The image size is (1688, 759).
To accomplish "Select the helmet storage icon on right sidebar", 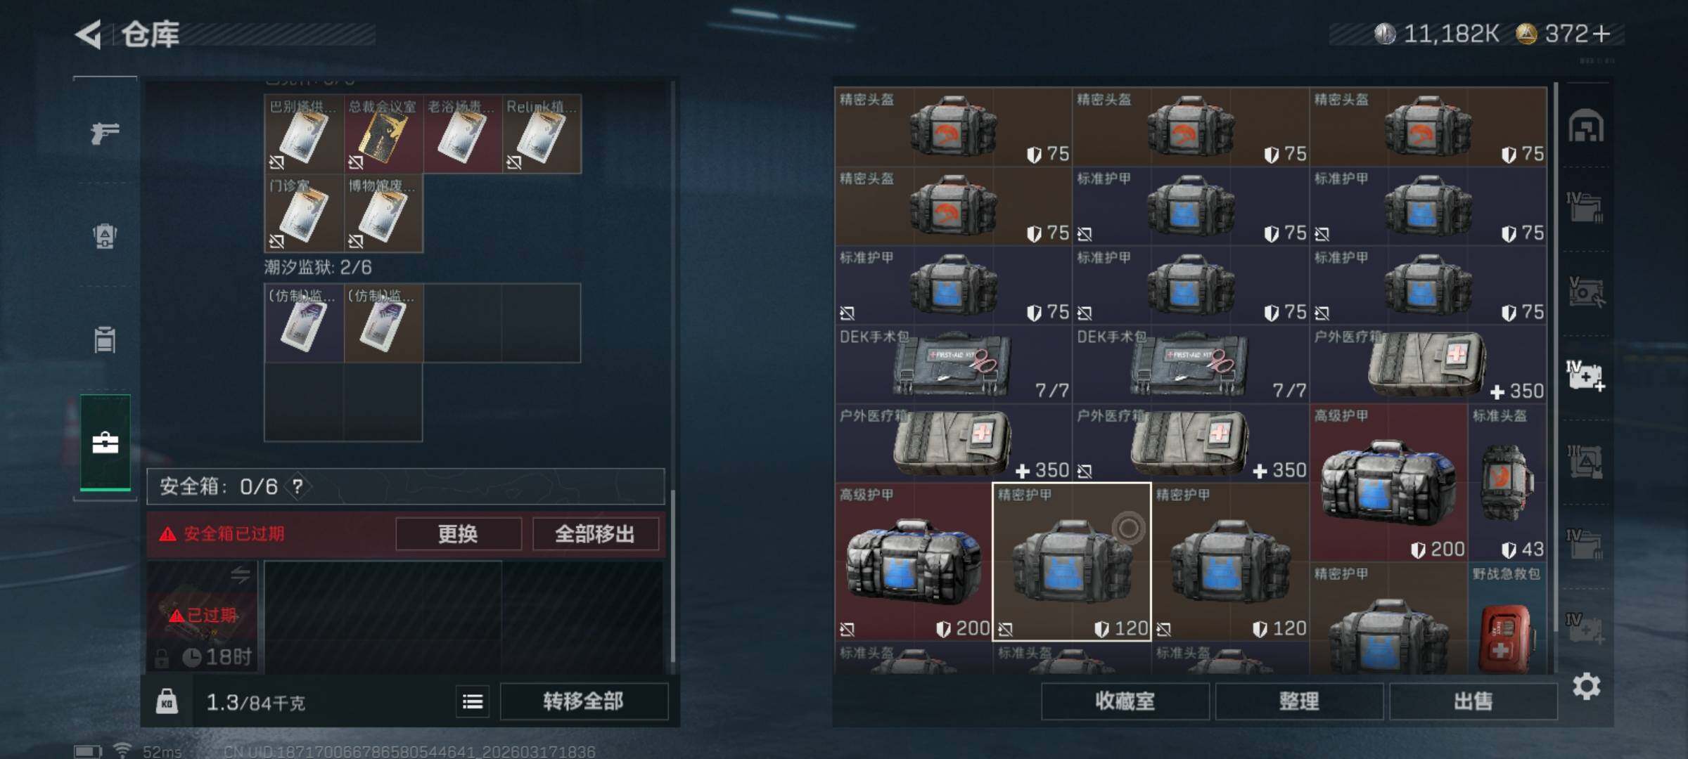I will pos(1585,126).
